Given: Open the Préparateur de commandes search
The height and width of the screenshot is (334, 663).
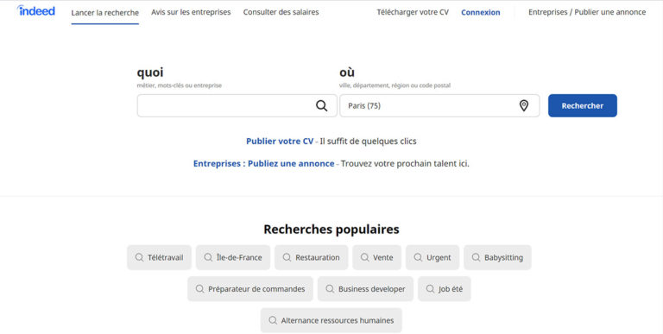Looking at the screenshot, I should pyautogui.click(x=250, y=289).
